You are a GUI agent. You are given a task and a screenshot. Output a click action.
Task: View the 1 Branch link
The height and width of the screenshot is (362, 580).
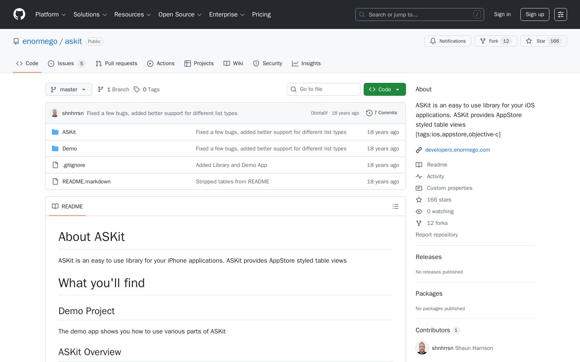coord(114,89)
